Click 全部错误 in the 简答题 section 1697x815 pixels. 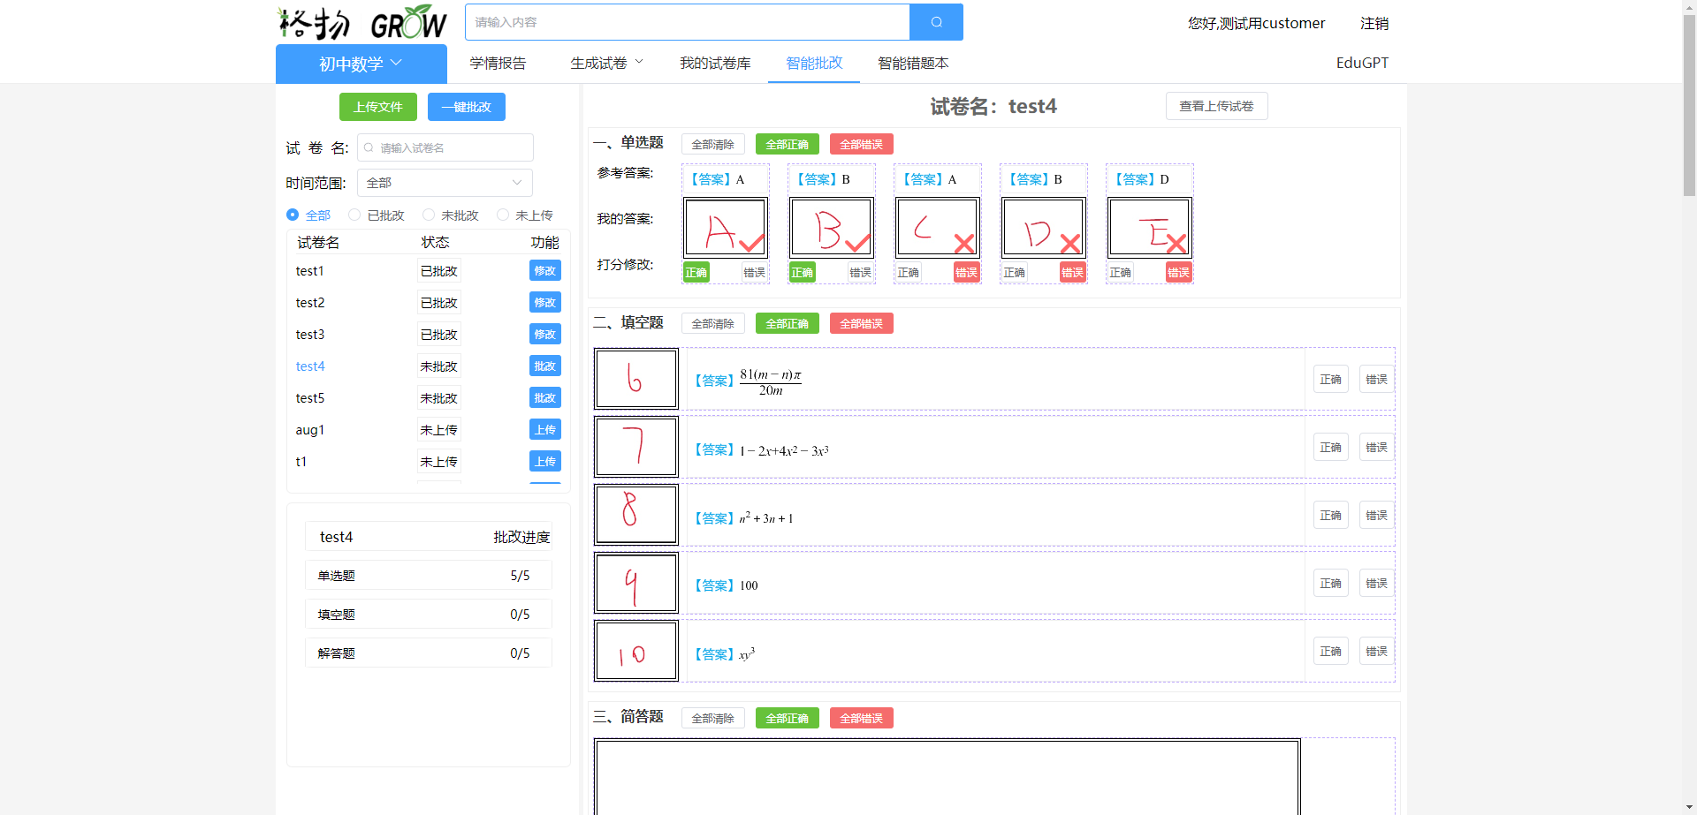[x=862, y=718]
